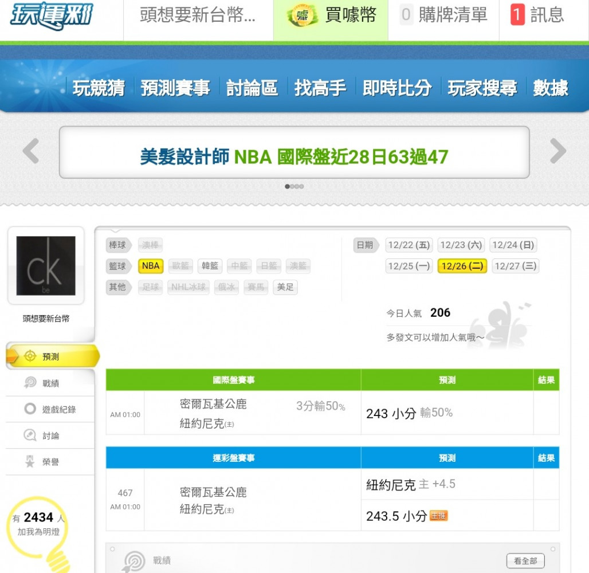Choose date 12/24 (日)

point(513,245)
